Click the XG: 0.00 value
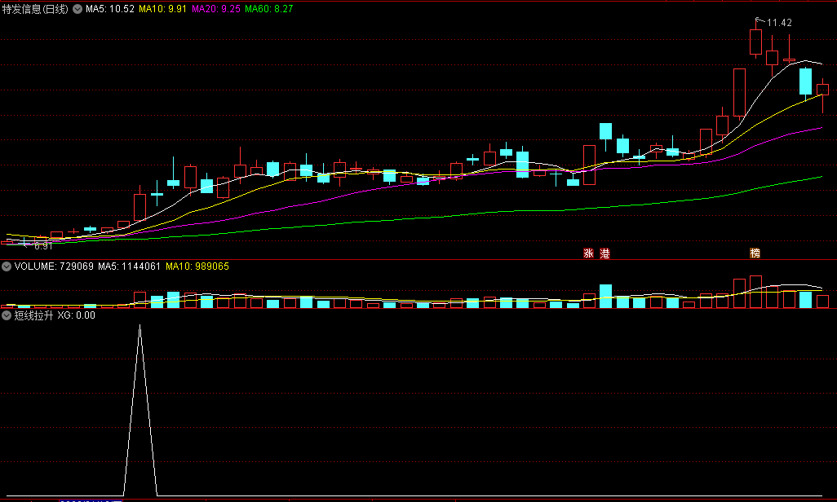837x502 pixels. tap(77, 315)
